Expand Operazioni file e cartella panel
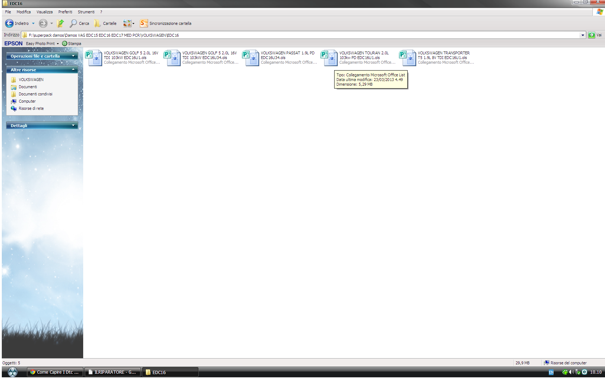Image resolution: width=605 pixels, height=378 pixels. [x=73, y=56]
